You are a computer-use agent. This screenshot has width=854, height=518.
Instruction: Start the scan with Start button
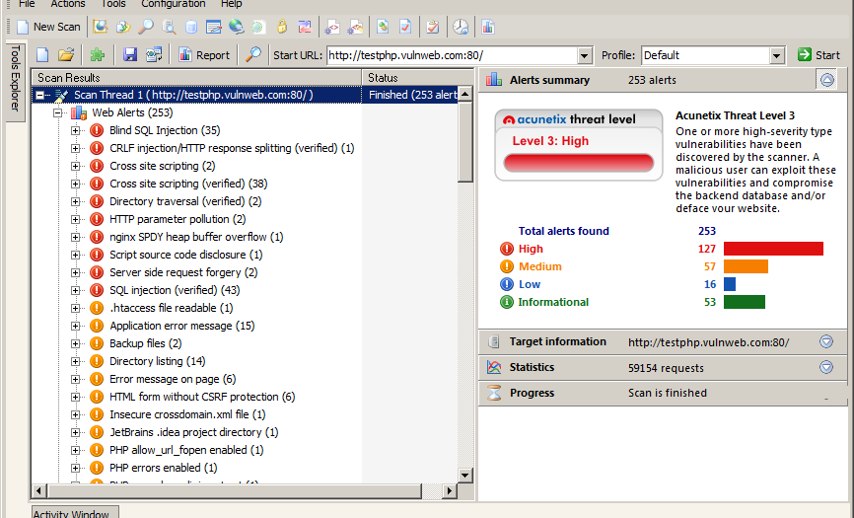click(819, 55)
